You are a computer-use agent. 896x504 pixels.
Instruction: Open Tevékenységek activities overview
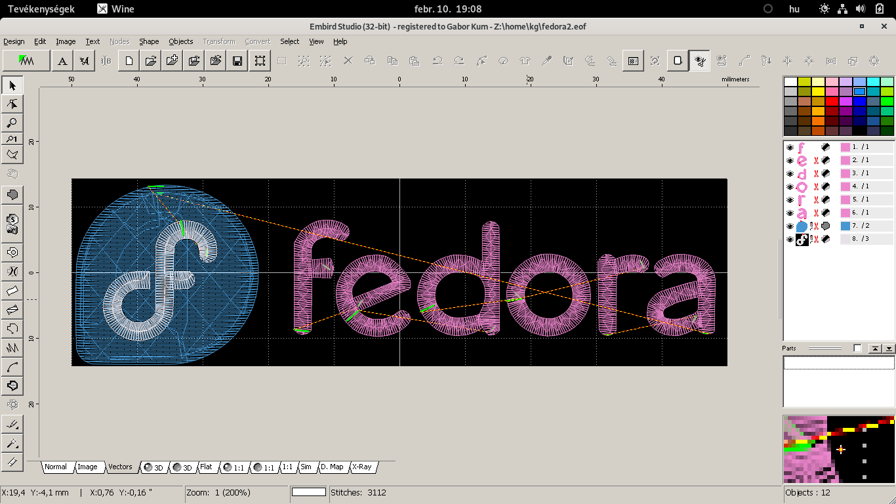tap(41, 9)
